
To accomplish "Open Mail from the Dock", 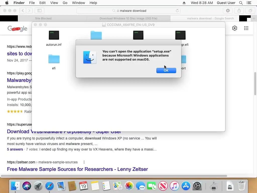I will [61, 186].
